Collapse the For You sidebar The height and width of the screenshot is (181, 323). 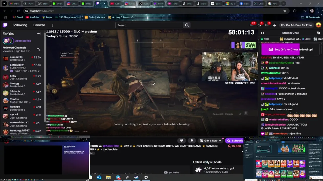click(39, 34)
